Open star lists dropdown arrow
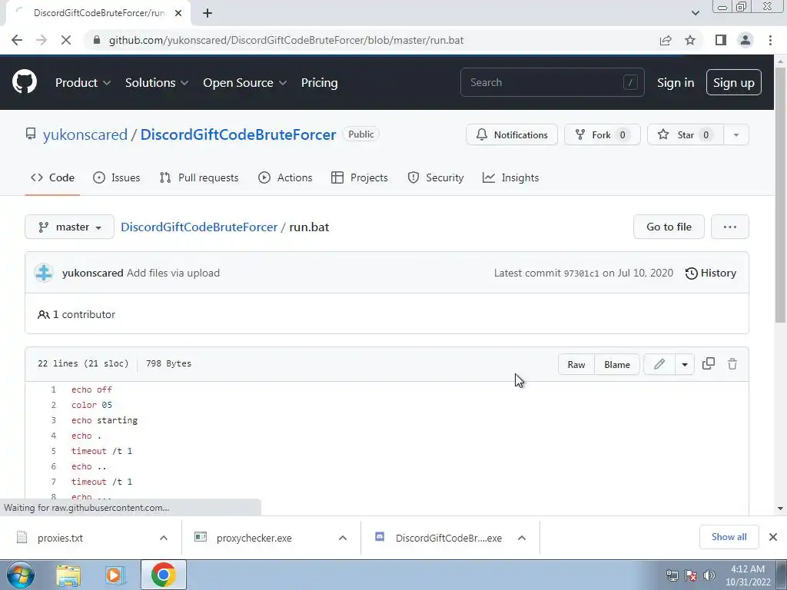787x590 pixels. [736, 134]
